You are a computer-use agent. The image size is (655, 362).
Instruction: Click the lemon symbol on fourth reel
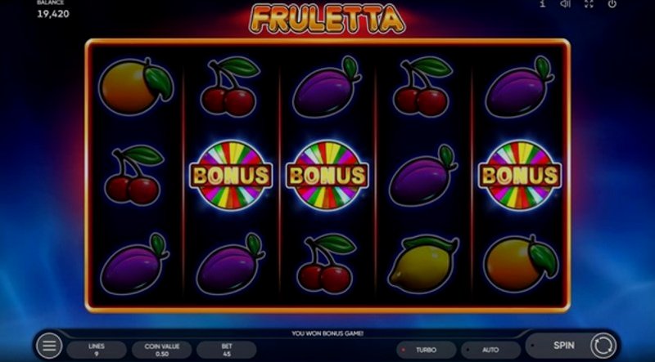[x=423, y=263]
